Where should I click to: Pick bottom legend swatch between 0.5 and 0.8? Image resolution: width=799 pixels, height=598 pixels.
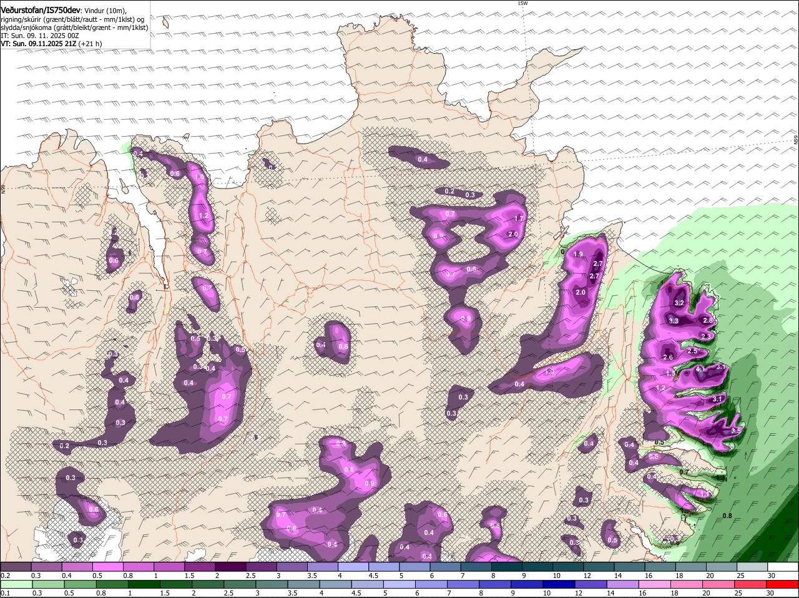pyautogui.click(x=80, y=584)
